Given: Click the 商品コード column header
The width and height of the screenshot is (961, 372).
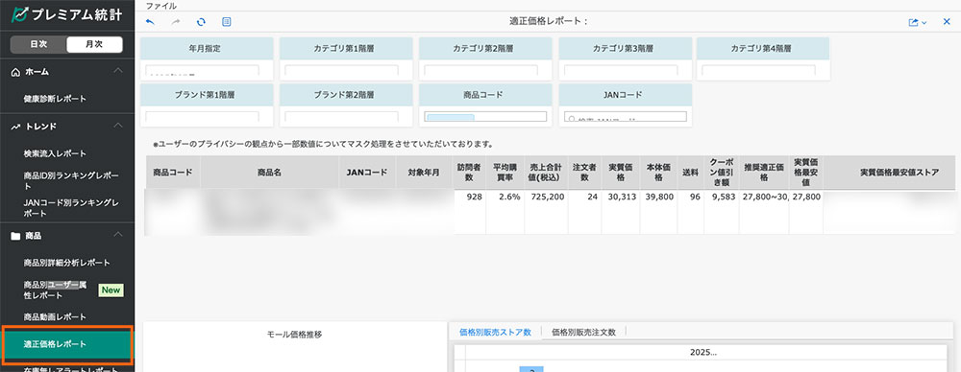Looking at the screenshot, I should pyautogui.click(x=173, y=173).
